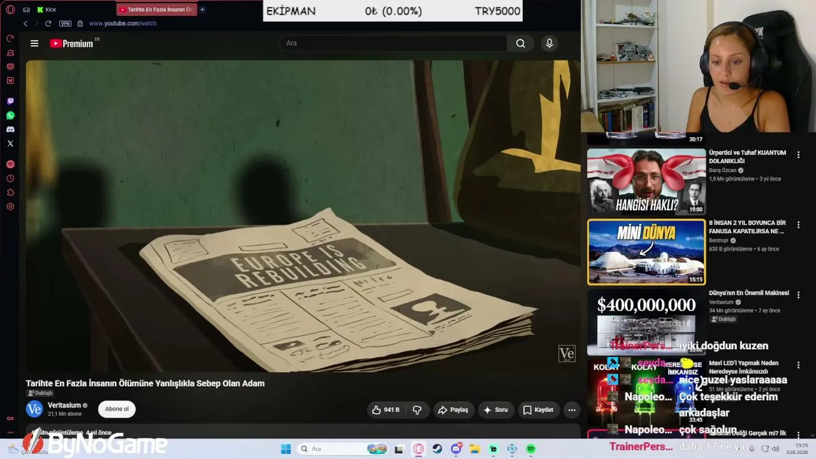The image size is (816, 459).
Task: Go back to the previous page
Action: click(25, 24)
